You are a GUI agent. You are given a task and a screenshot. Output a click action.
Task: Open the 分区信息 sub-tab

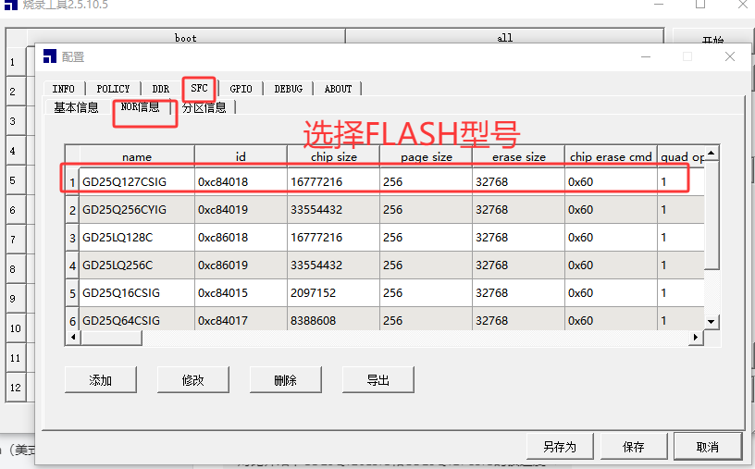204,107
